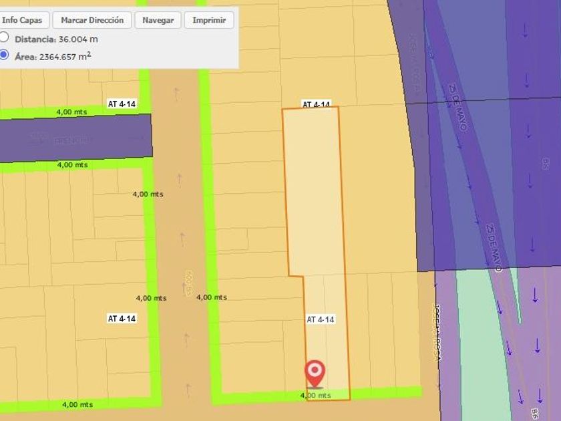This screenshot has width=561, height=421.
Task: Click the AT 4-14 label in lower-left block
Action: [x=122, y=318]
